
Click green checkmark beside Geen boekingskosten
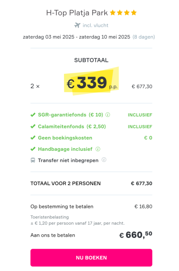click(x=33, y=138)
